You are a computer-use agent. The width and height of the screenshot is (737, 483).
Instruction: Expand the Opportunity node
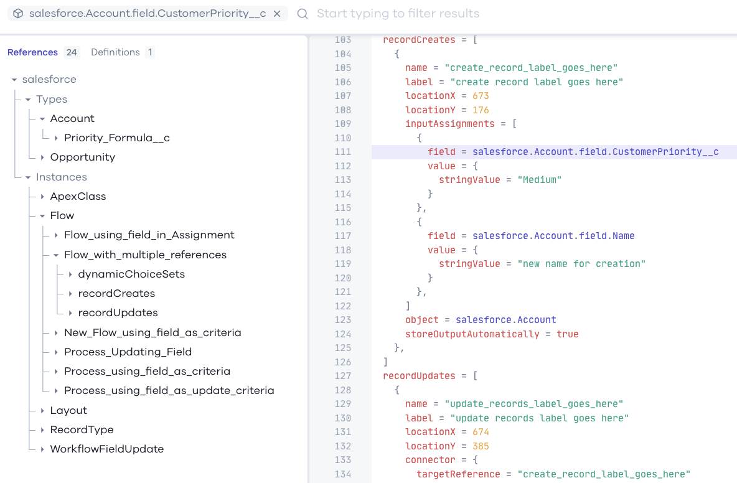pyautogui.click(x=42, y=157)
